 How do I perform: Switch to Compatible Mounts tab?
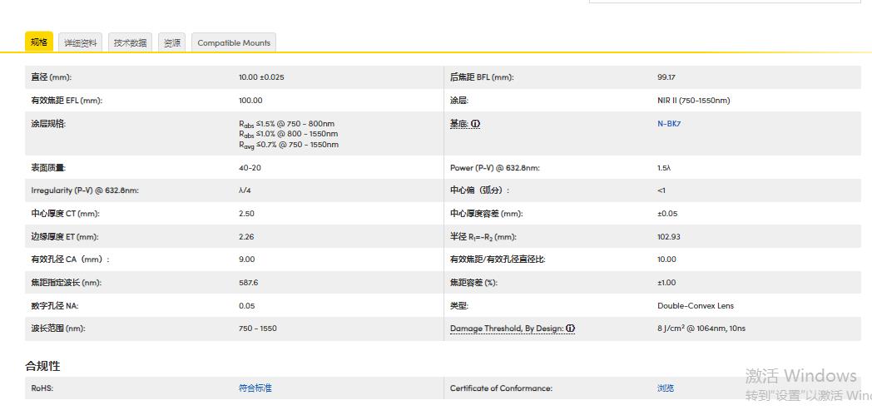point(234,42)
